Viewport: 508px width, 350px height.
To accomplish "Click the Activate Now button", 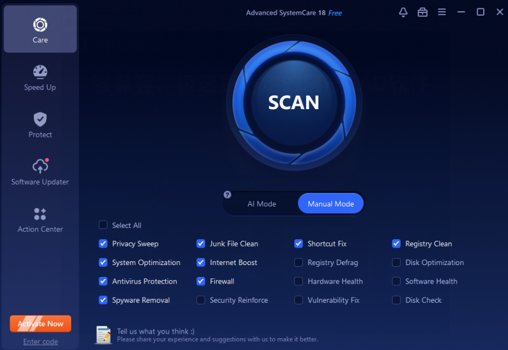I will click(41, 324).
